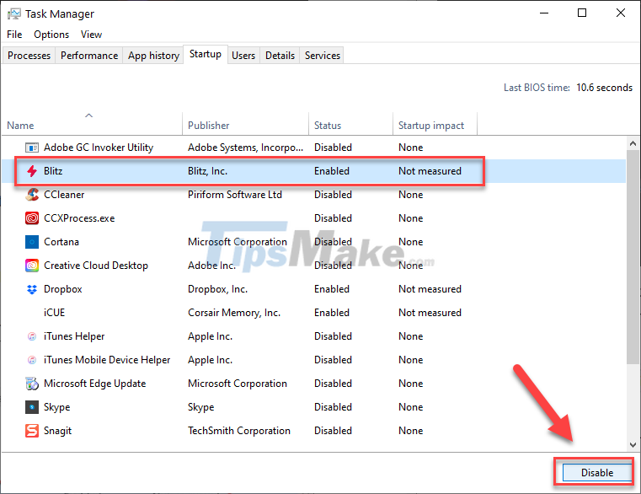Click the iTunes Helper icon

pos(32,336)
